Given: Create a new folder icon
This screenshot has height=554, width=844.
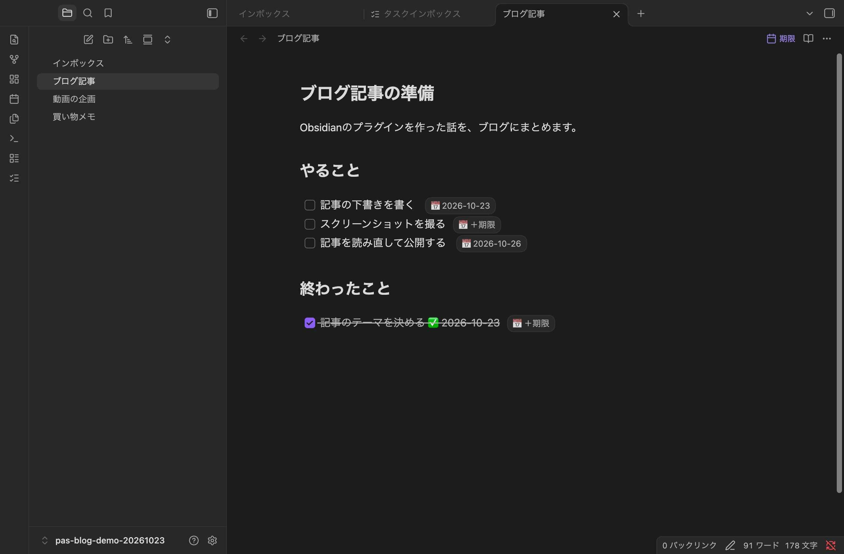Looking at the screenshot, I should coord(108,39).
